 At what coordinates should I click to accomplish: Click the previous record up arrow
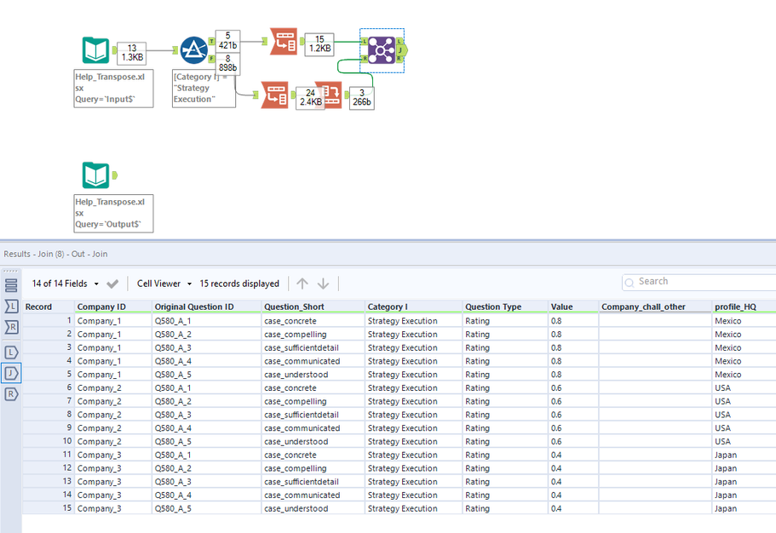coord(302,284)
